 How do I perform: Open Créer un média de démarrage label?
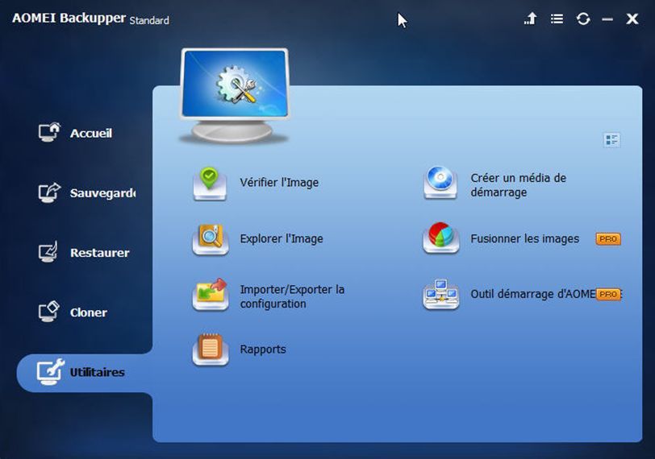click(518, 185)
